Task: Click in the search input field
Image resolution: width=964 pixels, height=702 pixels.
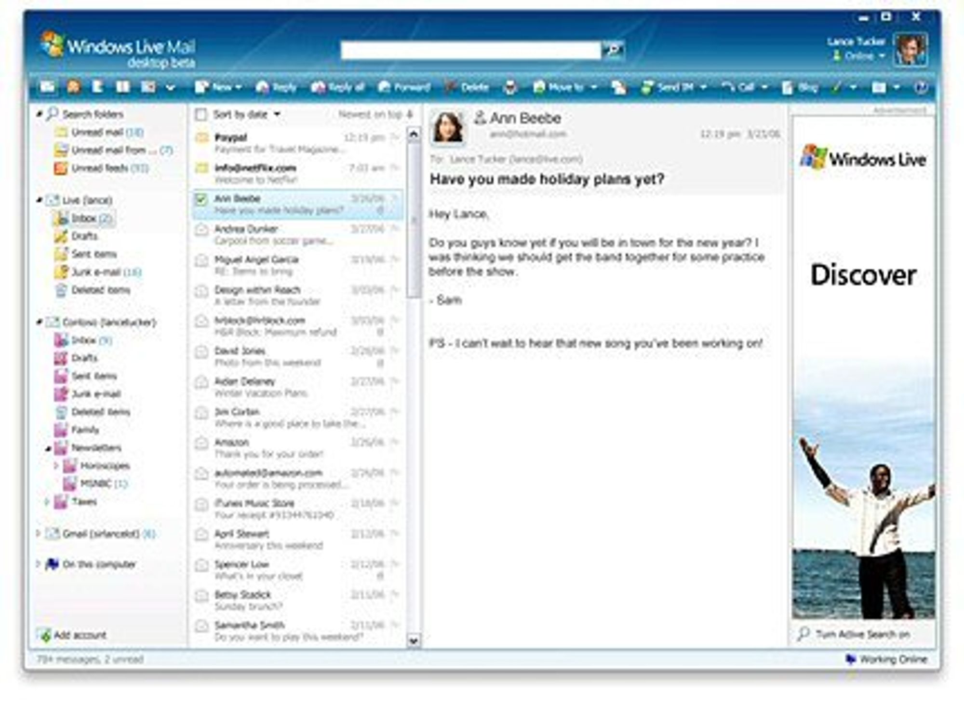Action: tap(470, 50)
